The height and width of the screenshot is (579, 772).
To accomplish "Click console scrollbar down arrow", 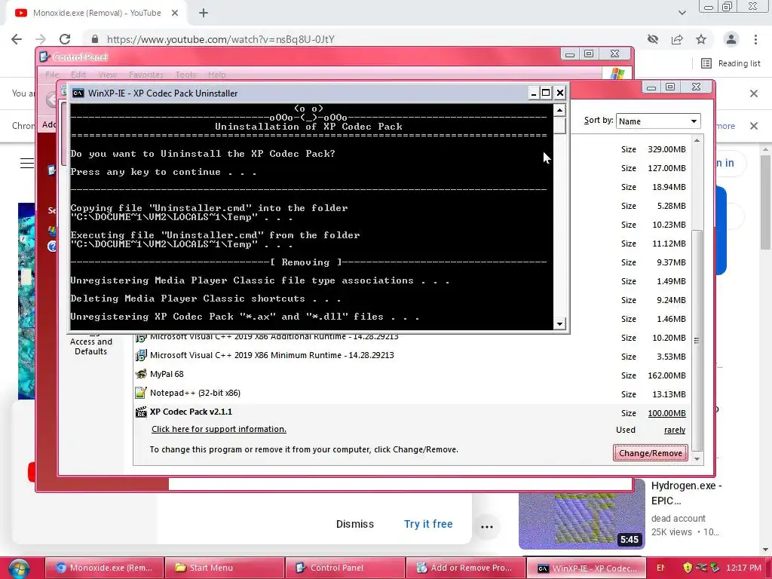I will click(x=559, y=323).
